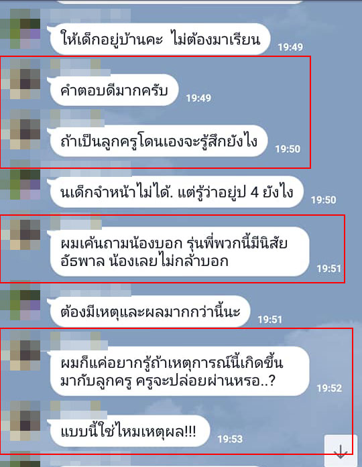Screen dimensions: 362x467
Task: Tap avatar beside 'ผมก็แค่อยากรู้' message
Action: point(21,352)
